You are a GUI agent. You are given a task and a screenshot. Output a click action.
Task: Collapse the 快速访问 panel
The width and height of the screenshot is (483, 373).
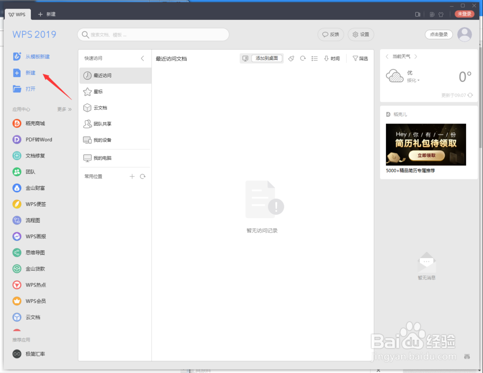point(142,58)
